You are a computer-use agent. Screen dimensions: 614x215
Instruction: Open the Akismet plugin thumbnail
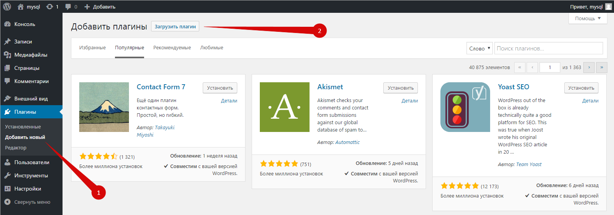pos(285,107)
